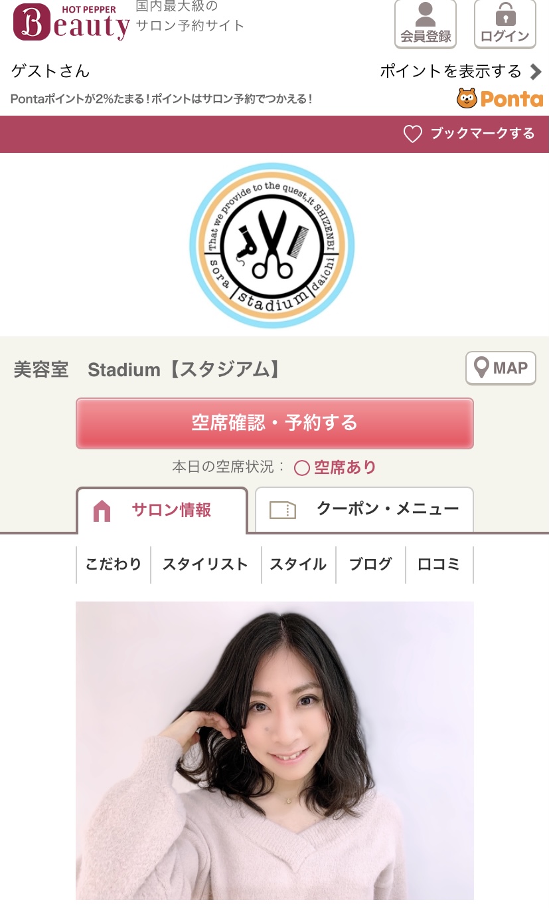
Task: Open the こだわり section link
Action: click(114, 565)
